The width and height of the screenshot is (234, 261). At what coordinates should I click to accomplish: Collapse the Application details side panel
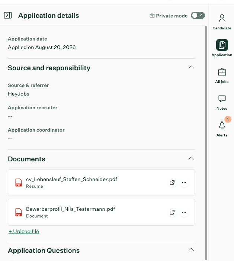(8, 15)
